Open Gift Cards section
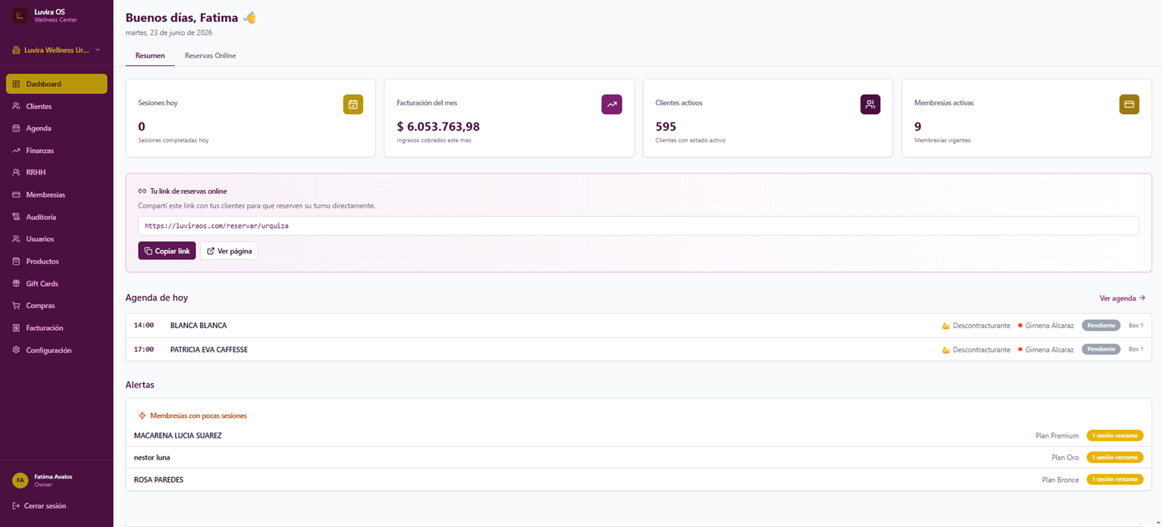1163x527 pixels. pyautogui.click(x=57, y=283)
